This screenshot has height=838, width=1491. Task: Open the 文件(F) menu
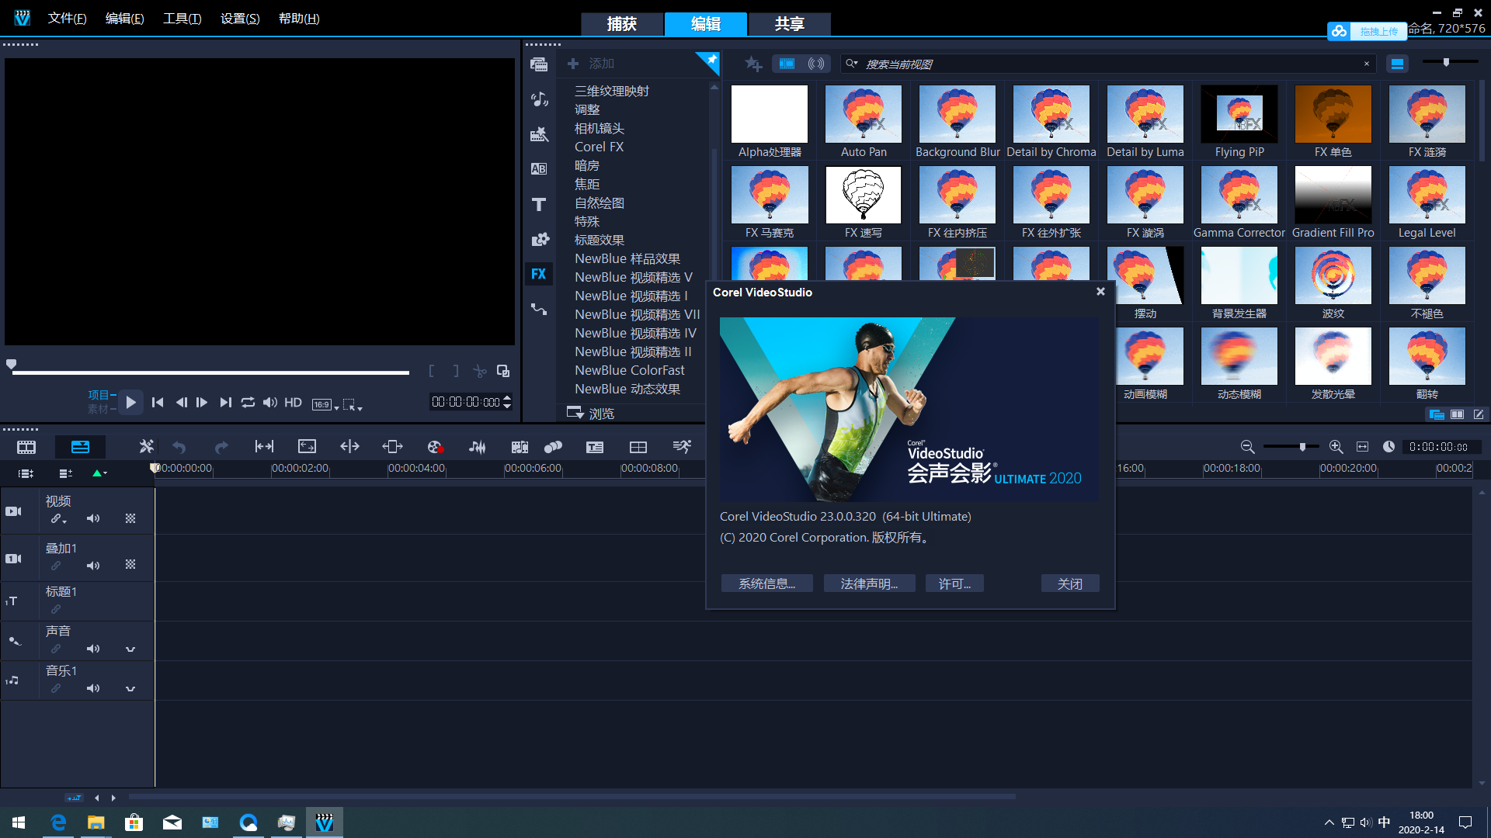tap(67, 19)
